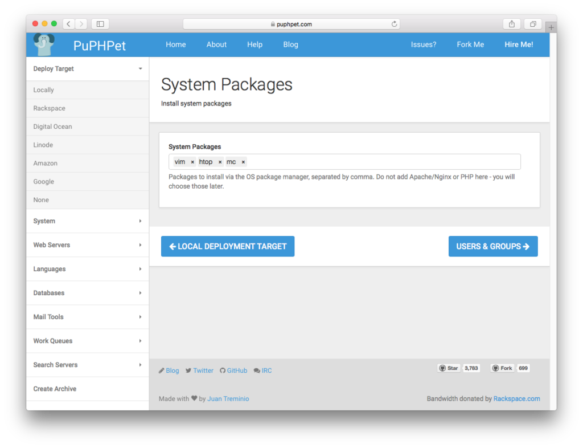This screenshot has height=448, width=583.
Task: Expand the Web Servers section
Action: (88, 245)
